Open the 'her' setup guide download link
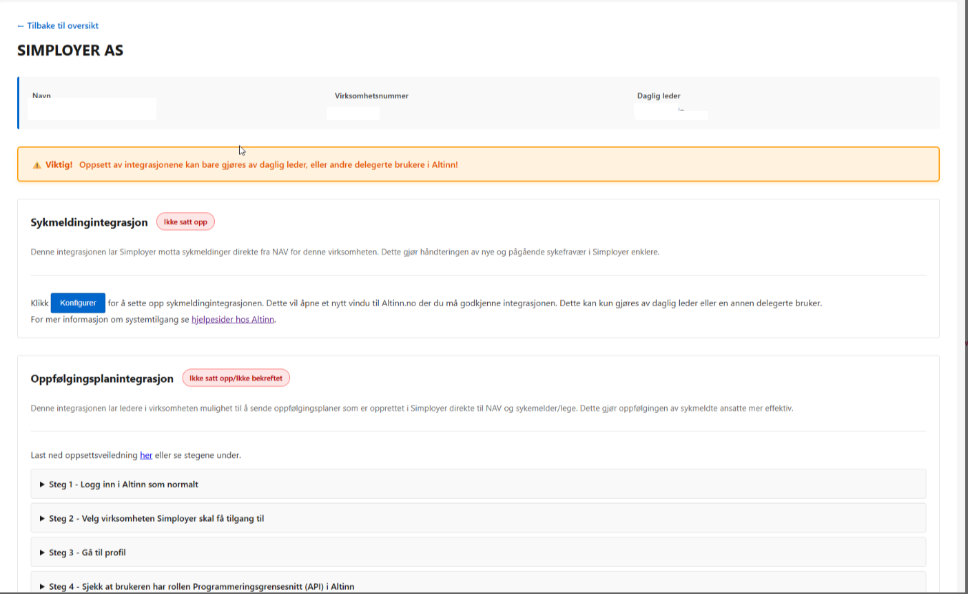 pyautogui.click(x=146, y=455)
